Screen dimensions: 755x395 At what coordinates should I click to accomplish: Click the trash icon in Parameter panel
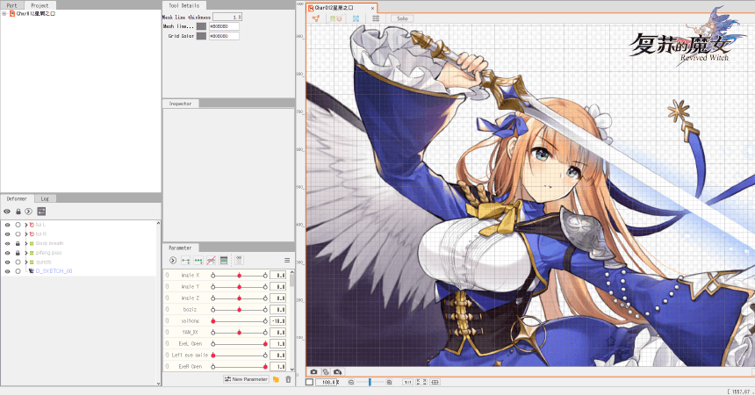(x=288, y=379)
